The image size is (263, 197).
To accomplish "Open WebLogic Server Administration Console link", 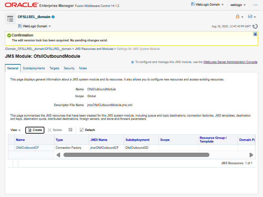I will 230,62.
